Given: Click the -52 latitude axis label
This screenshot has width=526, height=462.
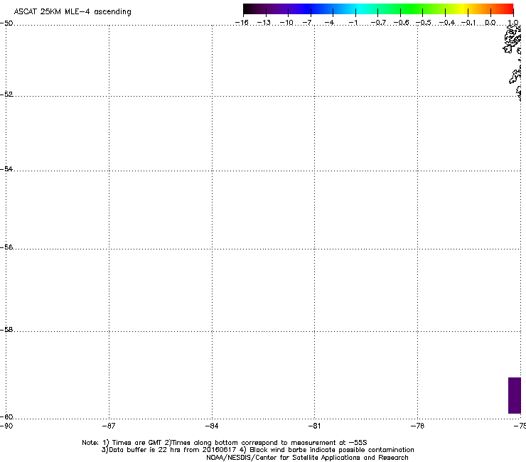Looking at the screenshot, I should tap(6, 95).
